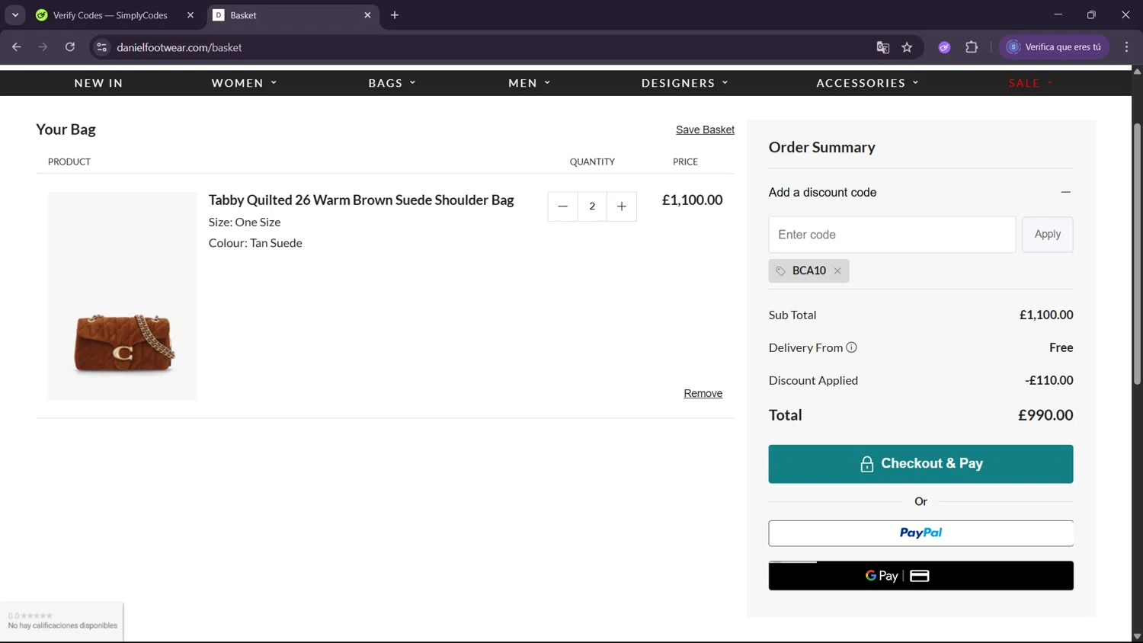Expand the ACCESSORIES menu
The height and width of the screenshot is (643, 1143).
point(867,83)
